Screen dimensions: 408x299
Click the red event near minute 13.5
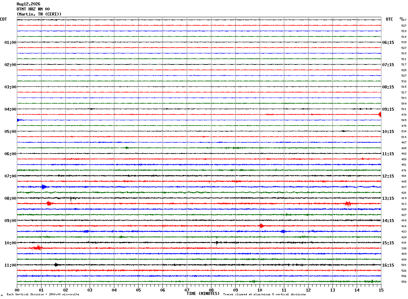(348, 203)
